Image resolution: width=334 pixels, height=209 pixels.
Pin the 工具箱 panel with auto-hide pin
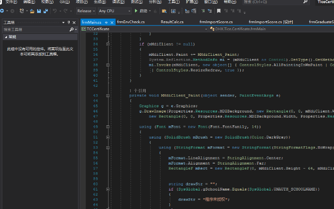(69, 22)
